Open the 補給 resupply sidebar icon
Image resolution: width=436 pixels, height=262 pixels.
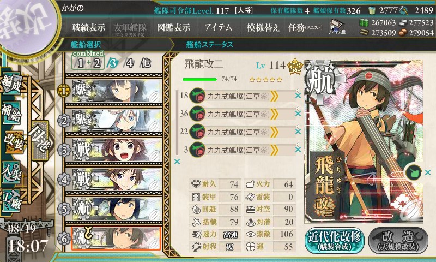11,112
